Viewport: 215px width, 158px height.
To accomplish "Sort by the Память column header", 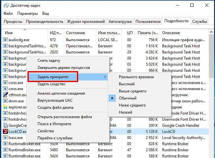I will (148, 33).
